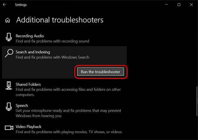This screenshot has height=140, width=198.
Task: Click the Additional troubleshooters page heading
Action: pyautogui.click(x=60, y=20)
